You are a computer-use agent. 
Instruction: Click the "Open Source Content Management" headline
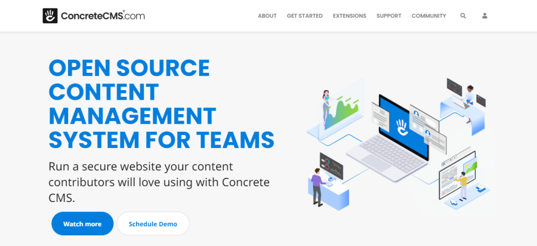click(161, 104)
